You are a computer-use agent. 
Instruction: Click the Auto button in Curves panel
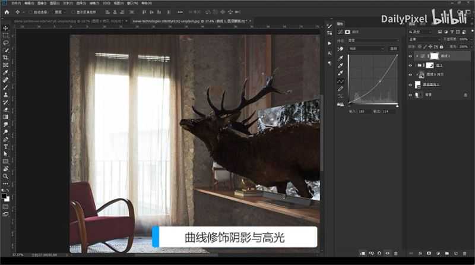click(x=393, y=48)
